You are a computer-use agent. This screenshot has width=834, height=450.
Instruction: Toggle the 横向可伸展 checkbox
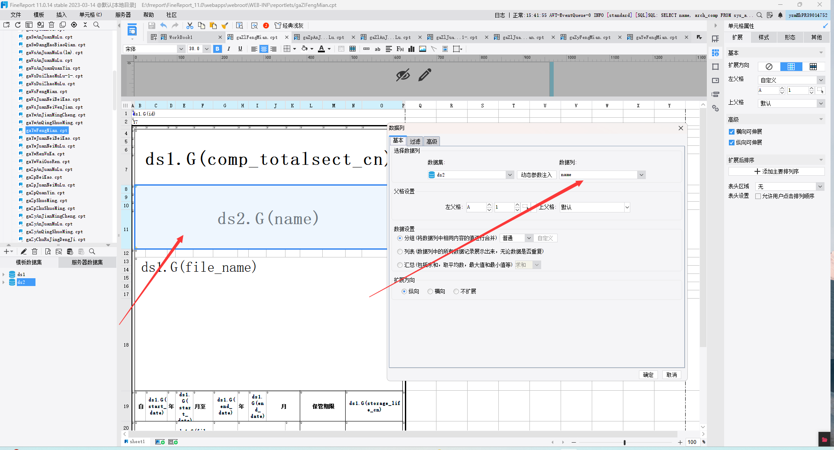coord(731,132)
